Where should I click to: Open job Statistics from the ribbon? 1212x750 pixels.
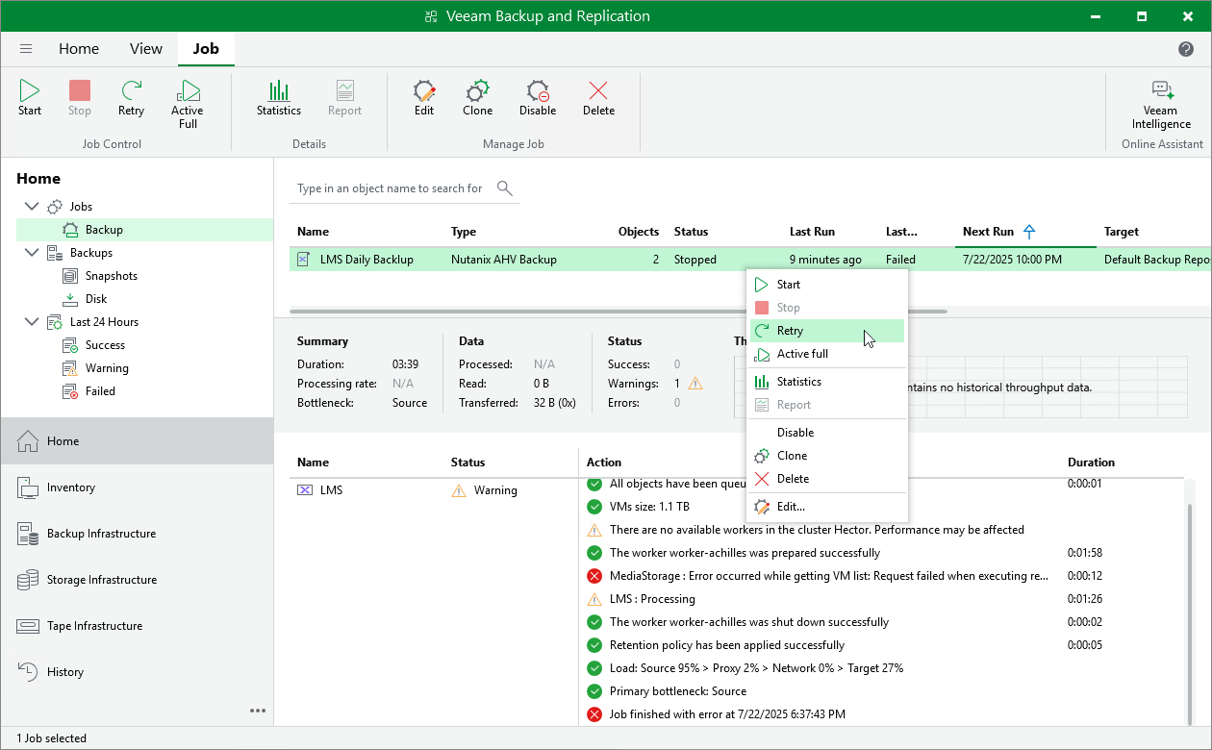pos(279,99)
